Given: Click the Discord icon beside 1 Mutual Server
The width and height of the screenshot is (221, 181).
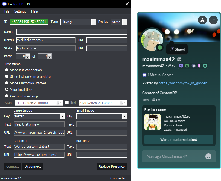Looking at the screenshot, I should point(144,75).
